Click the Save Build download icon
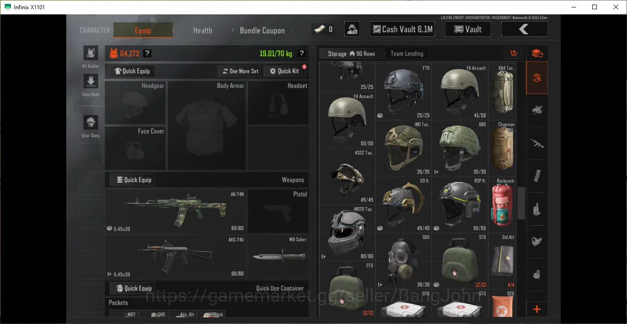The width and height of the screenshot is (627, 324). click(x=90, y=81)
